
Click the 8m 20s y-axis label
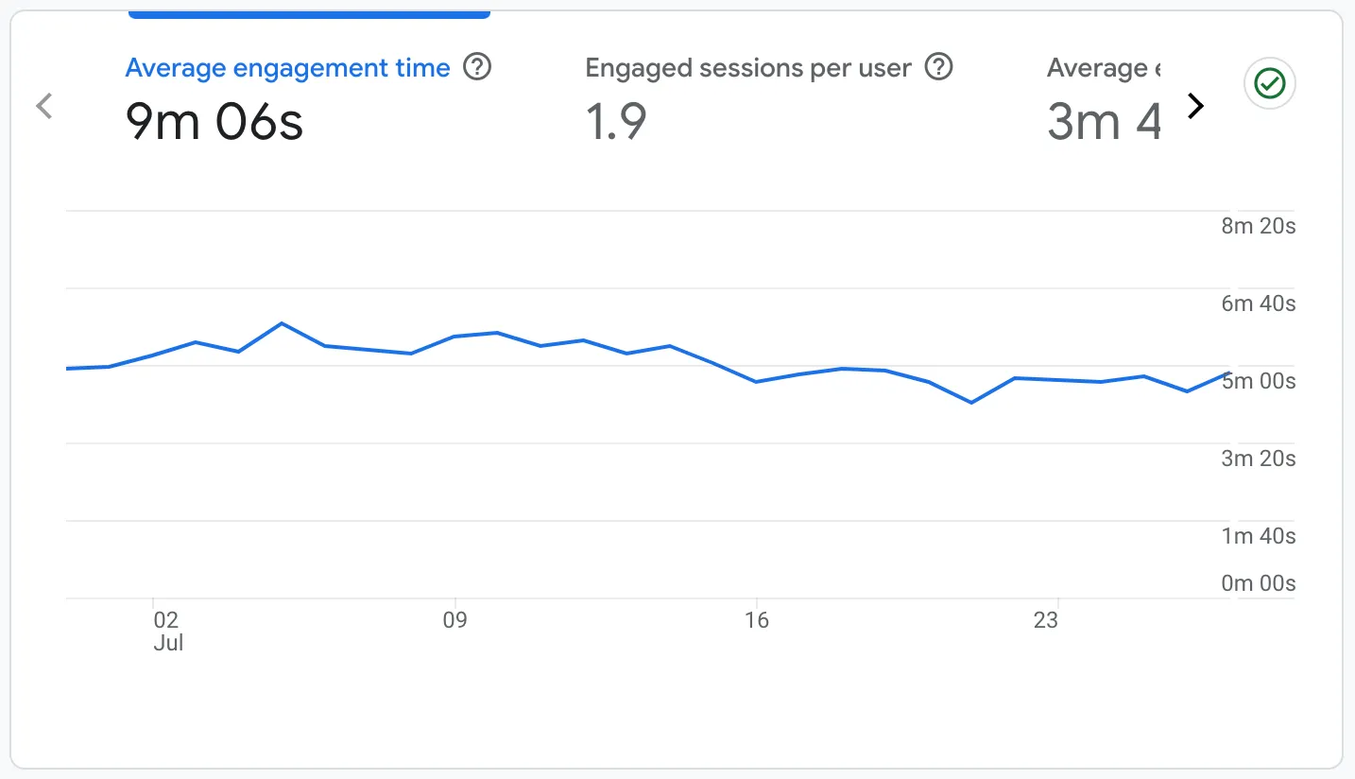[1259, 226]
